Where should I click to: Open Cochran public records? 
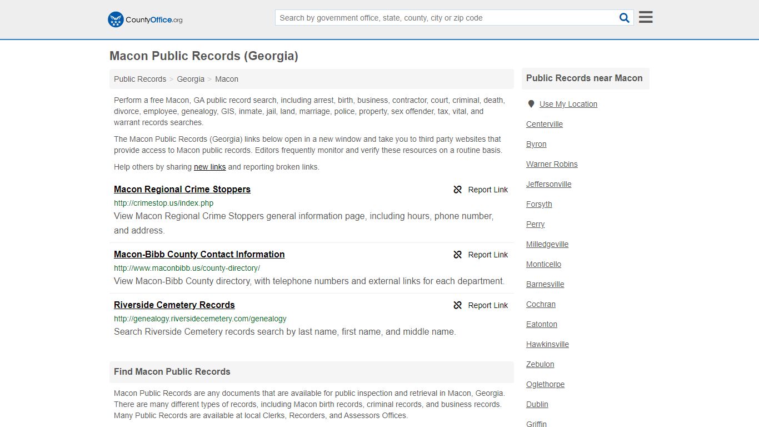click(x=541, y=304)
